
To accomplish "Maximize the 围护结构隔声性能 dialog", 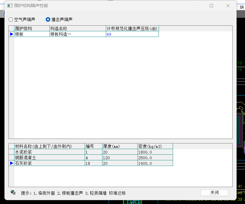I will click(x=211, y=6).
